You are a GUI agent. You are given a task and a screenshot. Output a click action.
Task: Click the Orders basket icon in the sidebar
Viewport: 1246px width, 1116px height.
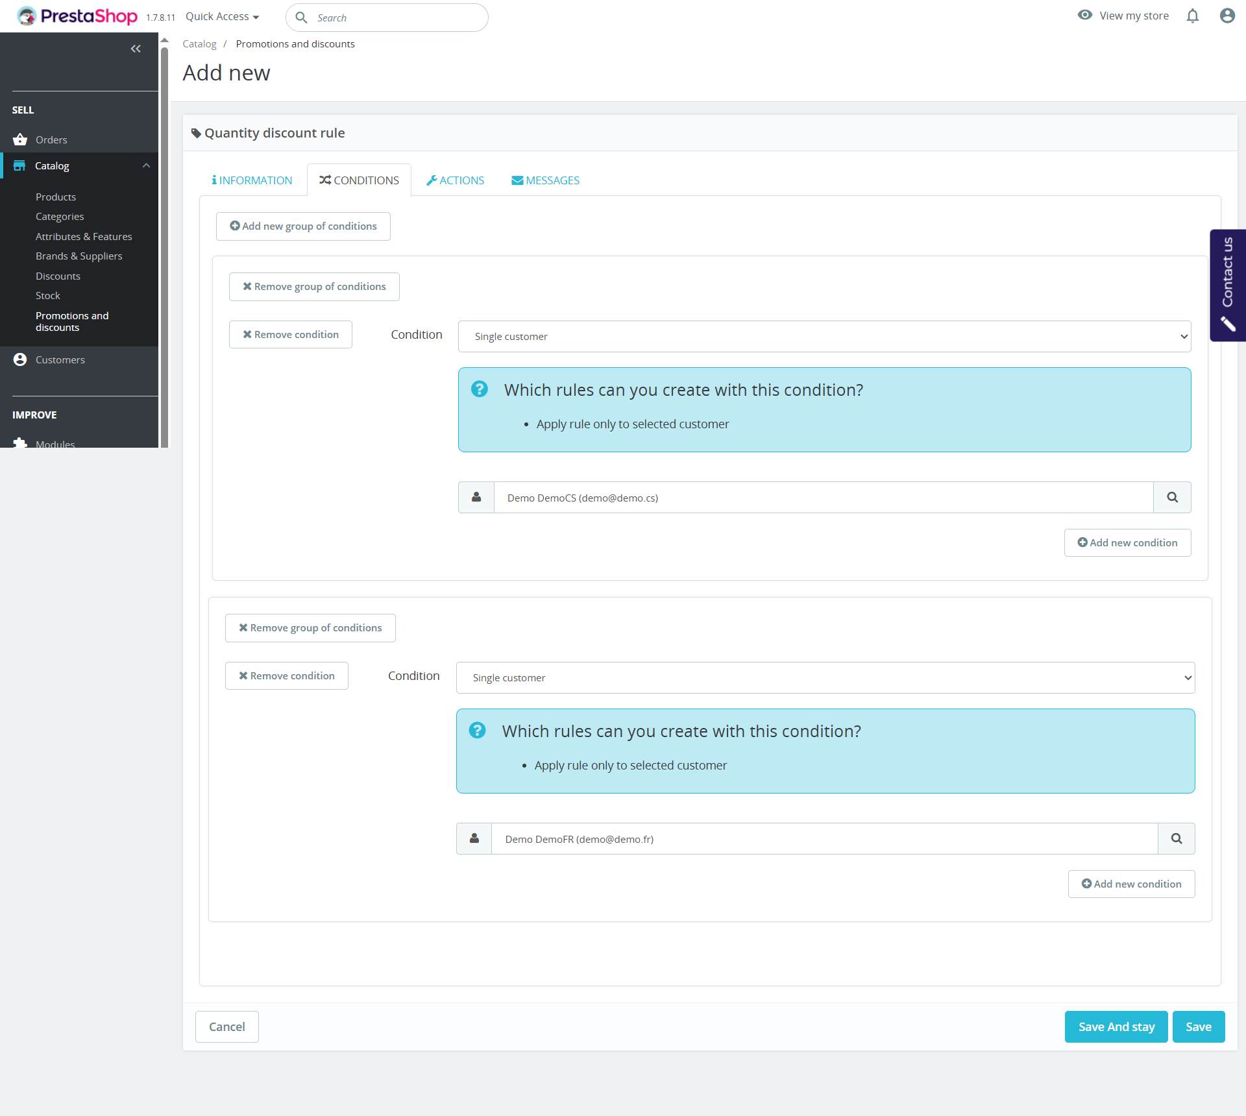(x=20, y=139)
